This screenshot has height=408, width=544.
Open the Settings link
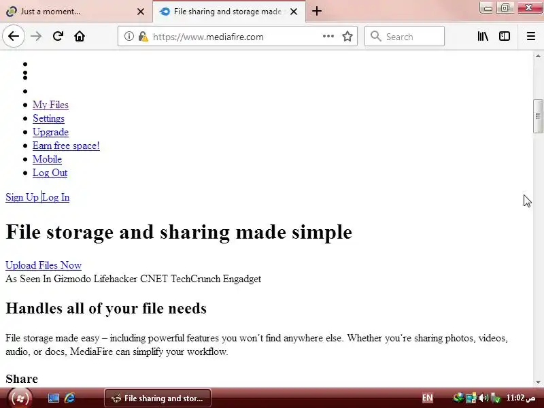click(x=48, y=118)
